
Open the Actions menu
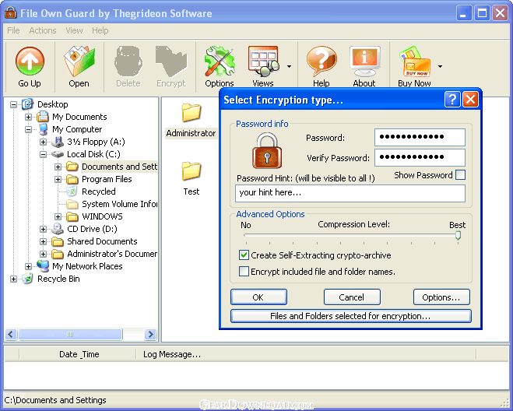pos(43,30)
